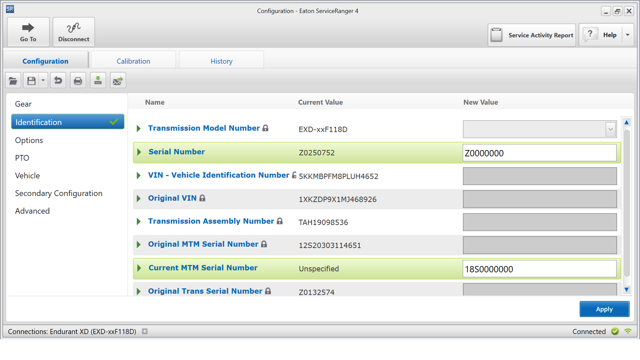
Task: Click the download arrow toolbar icon
Action: (98, 81)
